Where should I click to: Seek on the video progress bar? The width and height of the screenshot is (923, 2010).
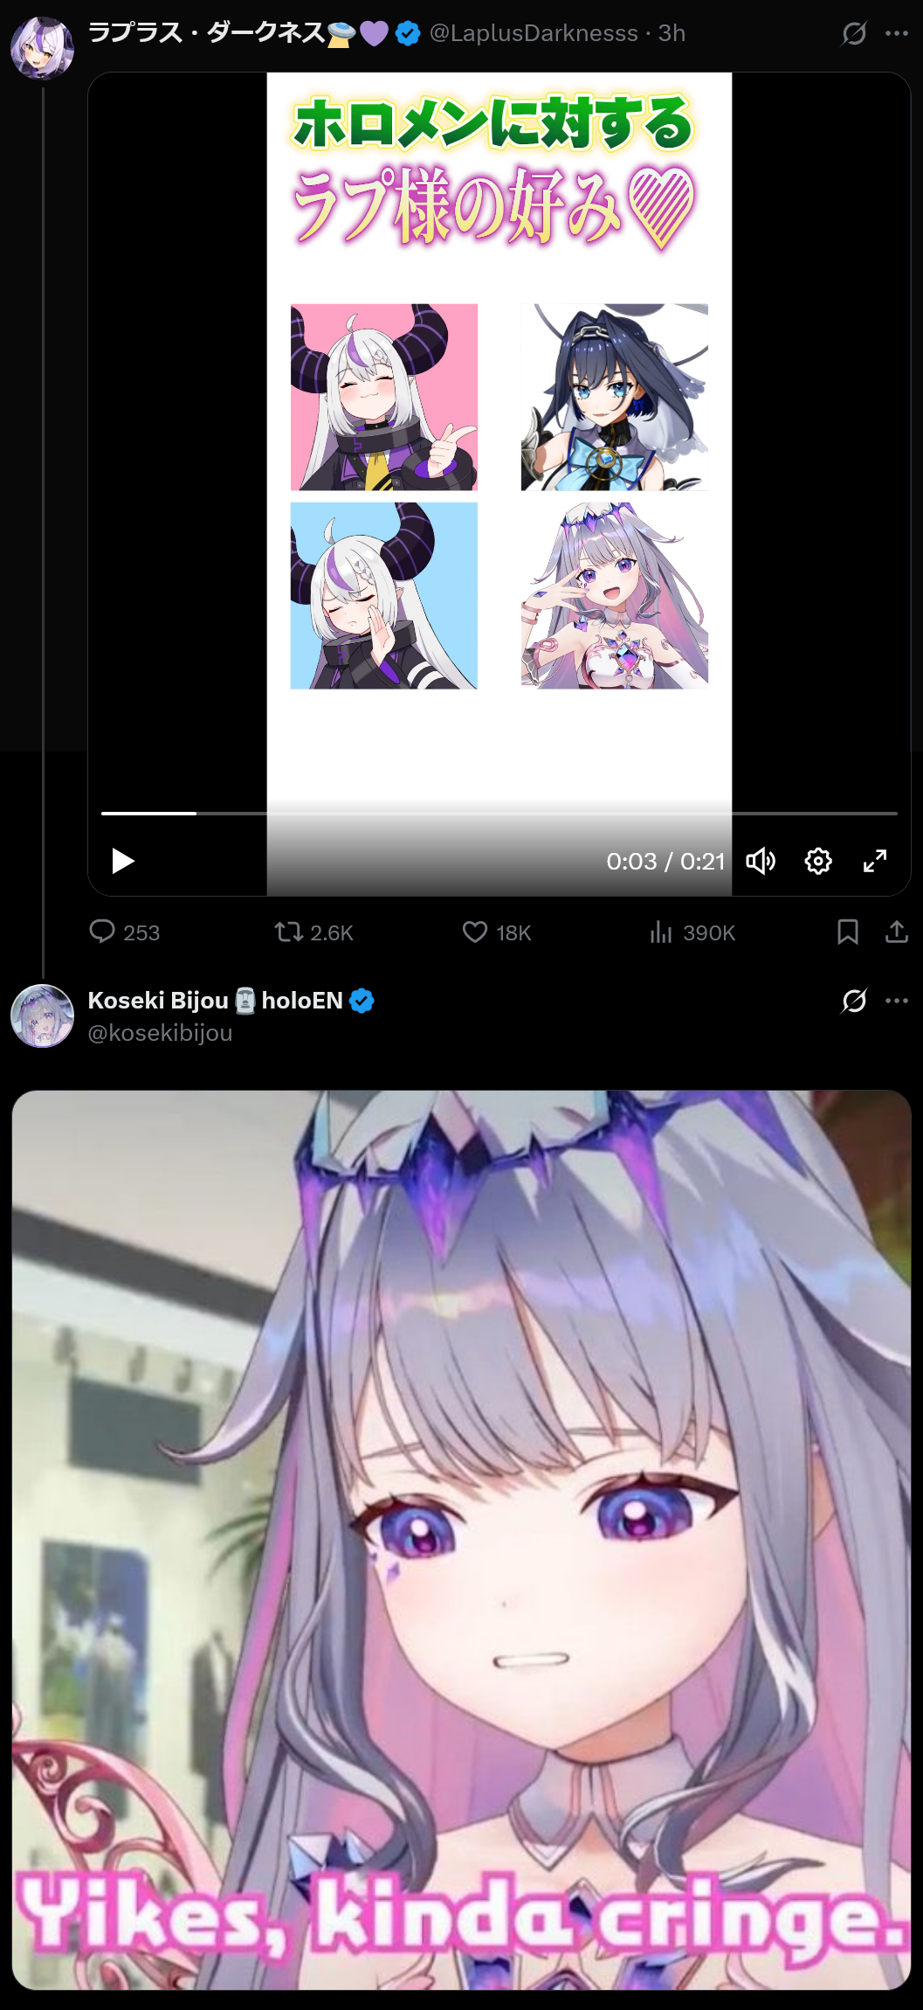[499, 813]
